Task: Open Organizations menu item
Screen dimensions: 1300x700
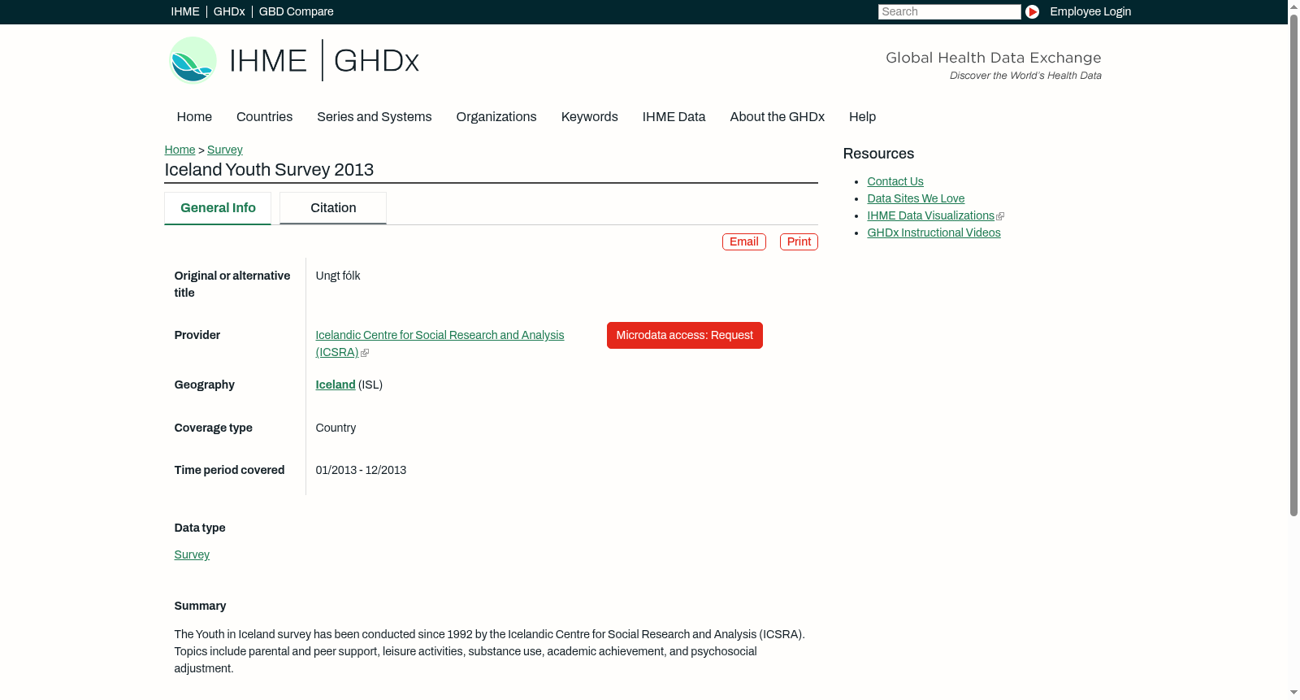Action: tap(496, 117)
